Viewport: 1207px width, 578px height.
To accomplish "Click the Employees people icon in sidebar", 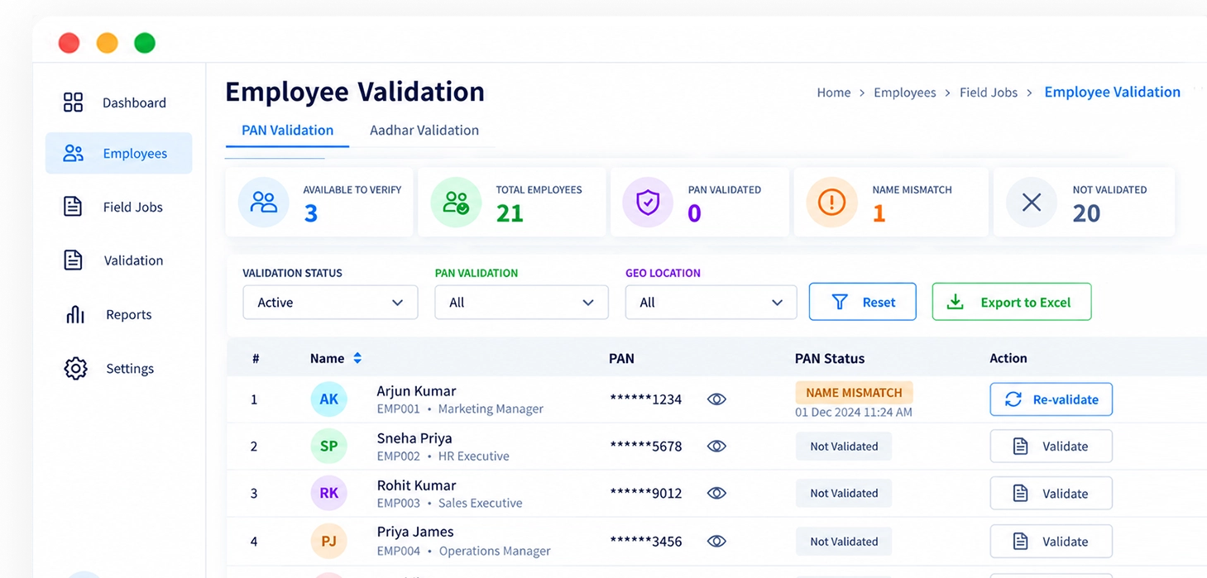I will tap(74, 153).
